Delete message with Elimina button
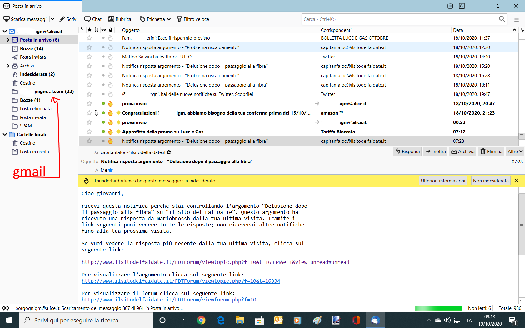 [x=491, y=151]
